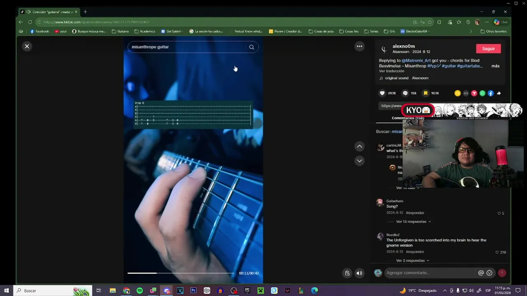Open Minecraft from the taskbar
The width and height of the screenshot is (527, 296).
point(261,291)
